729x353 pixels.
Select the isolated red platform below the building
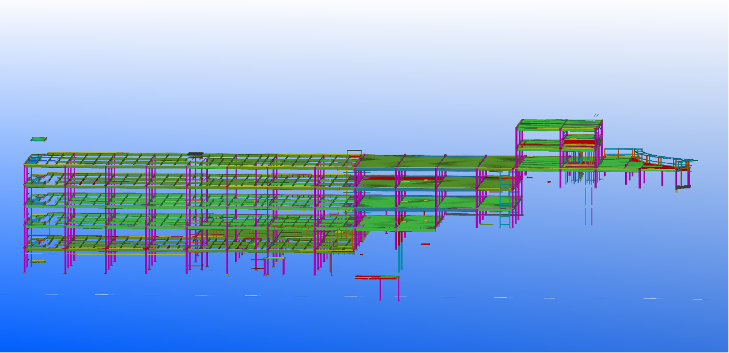[376, 277]
